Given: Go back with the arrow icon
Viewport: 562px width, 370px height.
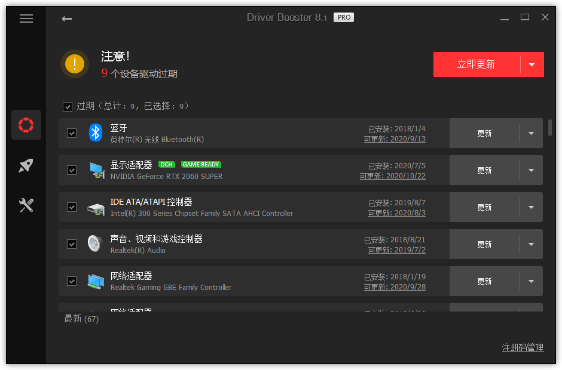Looking at the screenshot, I should point(67,18).
